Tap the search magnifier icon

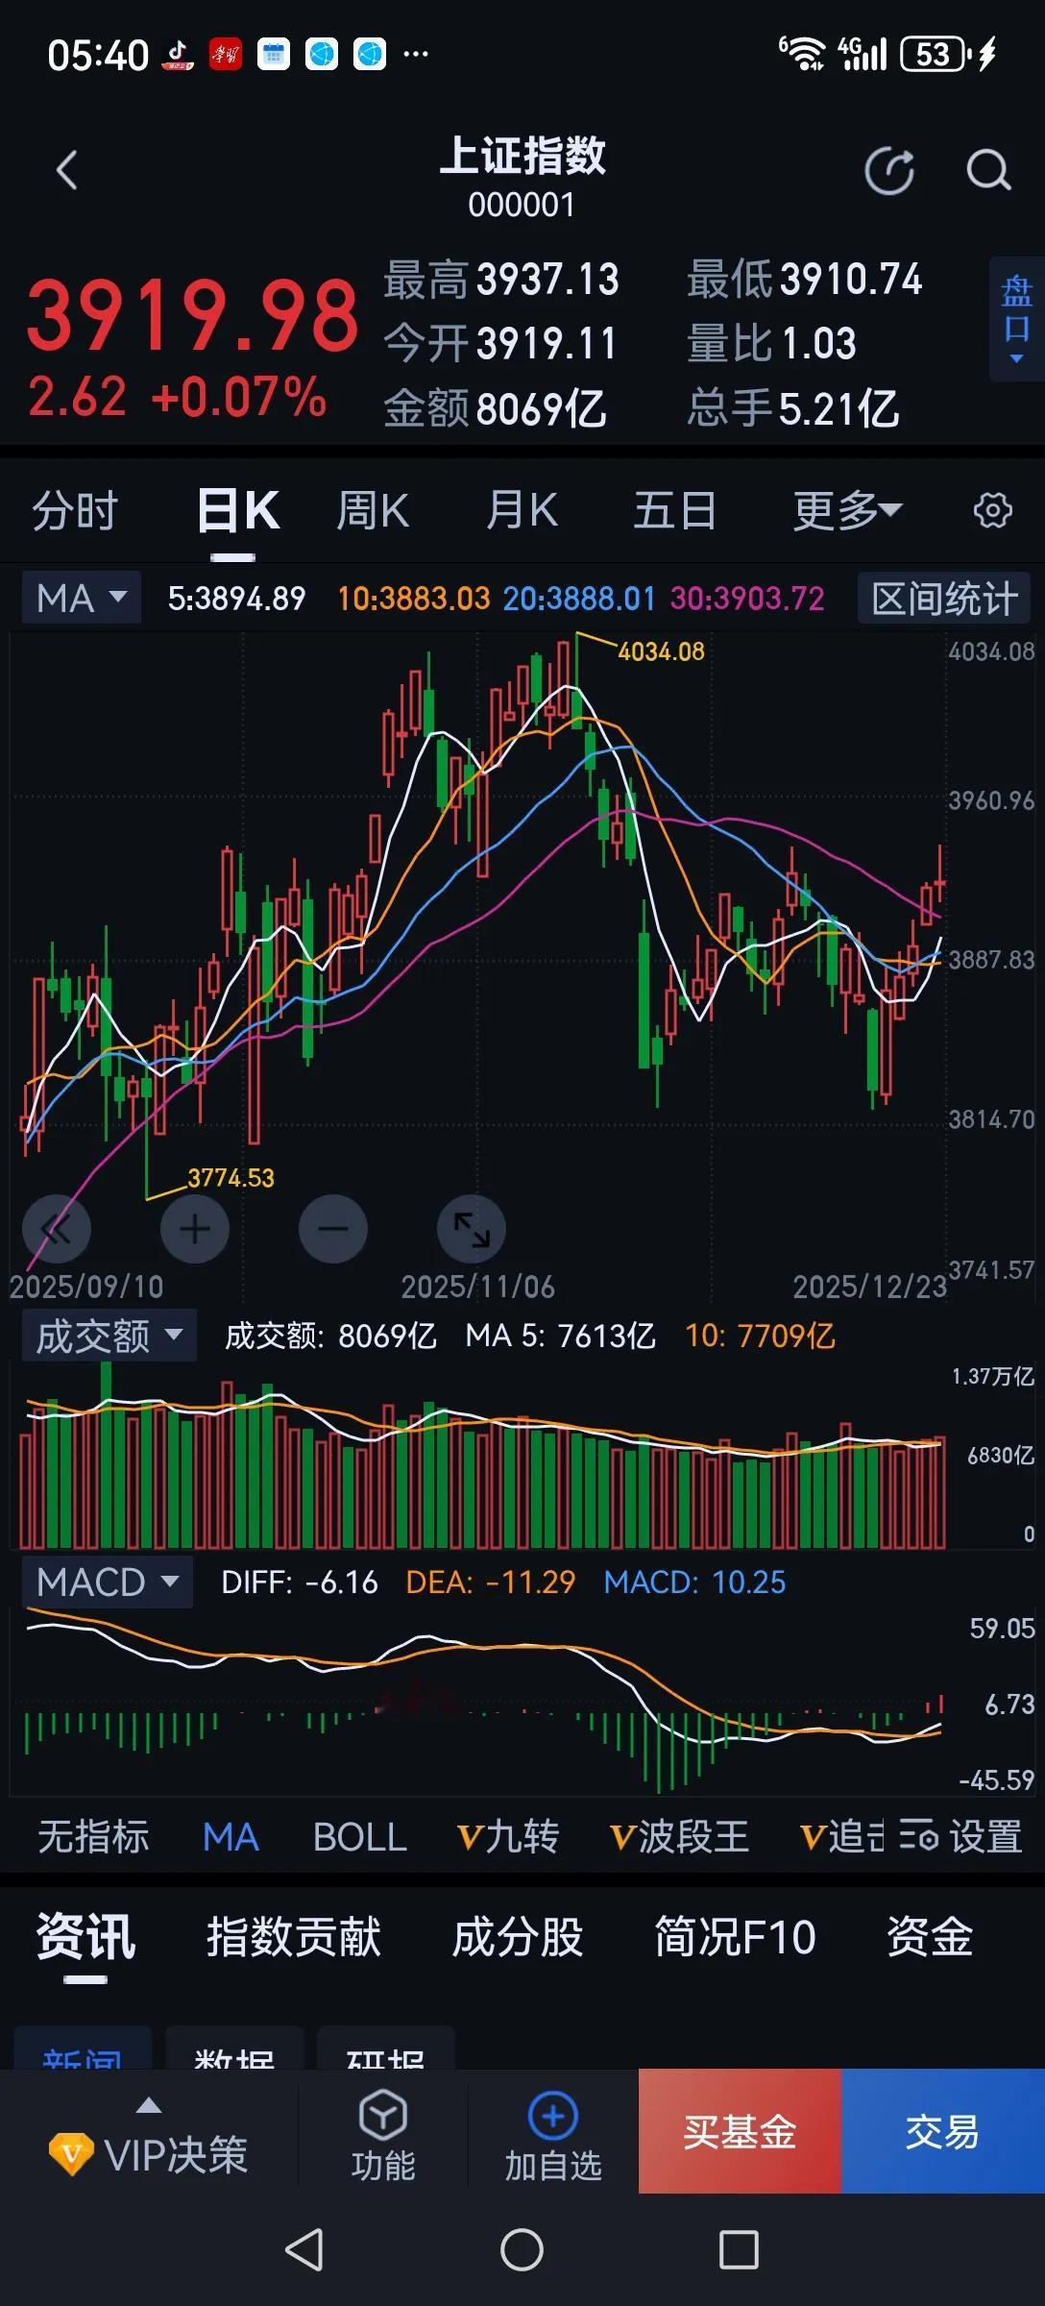pyautogui.click(x=988, y=171)
